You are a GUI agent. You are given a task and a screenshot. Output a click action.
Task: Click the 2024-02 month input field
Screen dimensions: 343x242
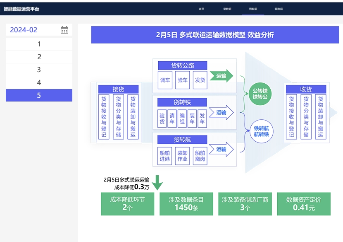click(x=32, y=30)
